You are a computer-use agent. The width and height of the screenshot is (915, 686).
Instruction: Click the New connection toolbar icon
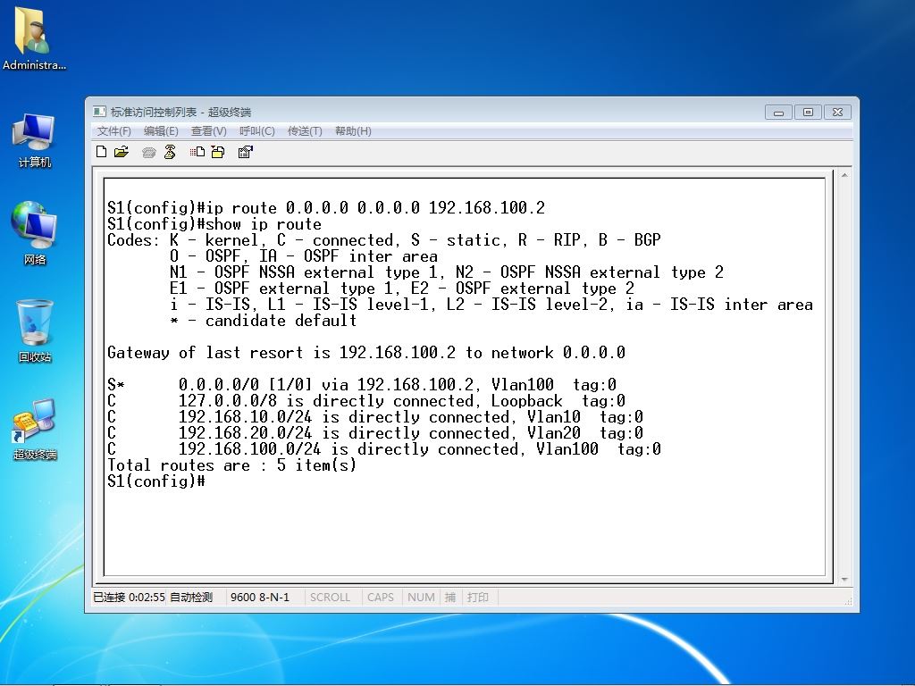(x=102, y=152)
